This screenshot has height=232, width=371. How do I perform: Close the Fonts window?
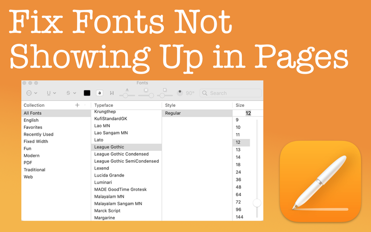tap(24, 83)
